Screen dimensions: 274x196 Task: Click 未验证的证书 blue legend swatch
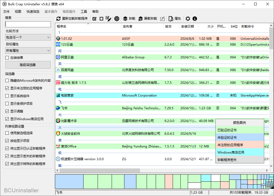(240, 137)
